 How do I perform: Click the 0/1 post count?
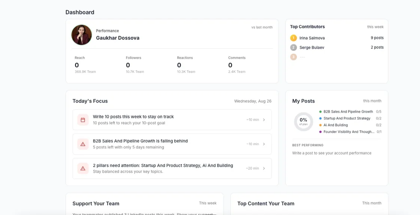click(x=379, y=132)
